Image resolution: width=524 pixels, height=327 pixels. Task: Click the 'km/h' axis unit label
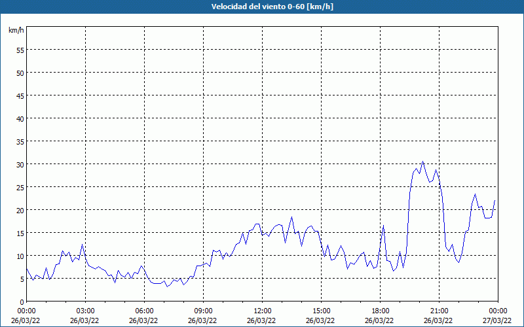point(16,30)
